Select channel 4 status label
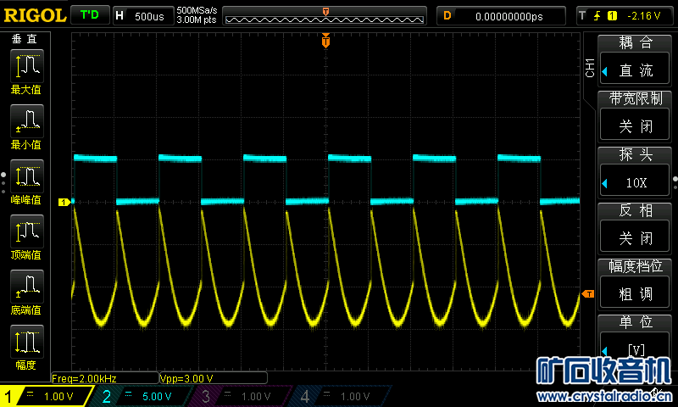The image size is (678, 407). click(x=340, y=396)
